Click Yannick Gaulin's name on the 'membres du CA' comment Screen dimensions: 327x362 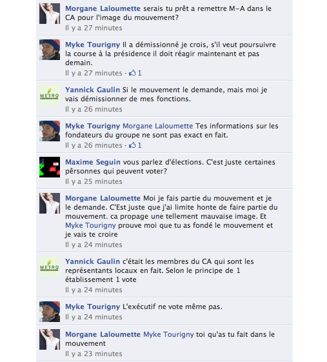(x=92, y=261)
